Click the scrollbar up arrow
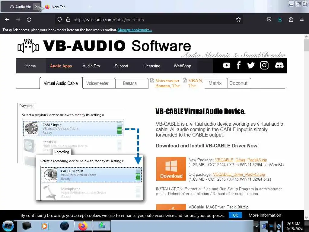This screenshot has width=309, height=232. [x=306, y=37]
